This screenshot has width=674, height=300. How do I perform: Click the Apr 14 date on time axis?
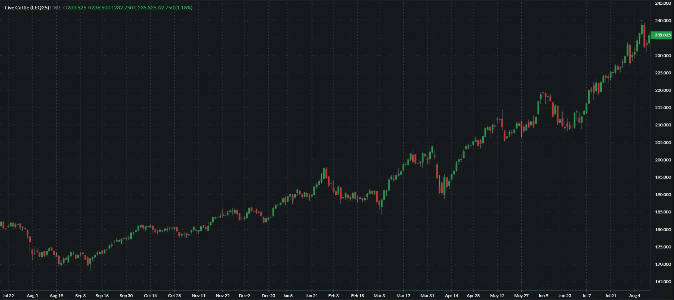point(451,296)
